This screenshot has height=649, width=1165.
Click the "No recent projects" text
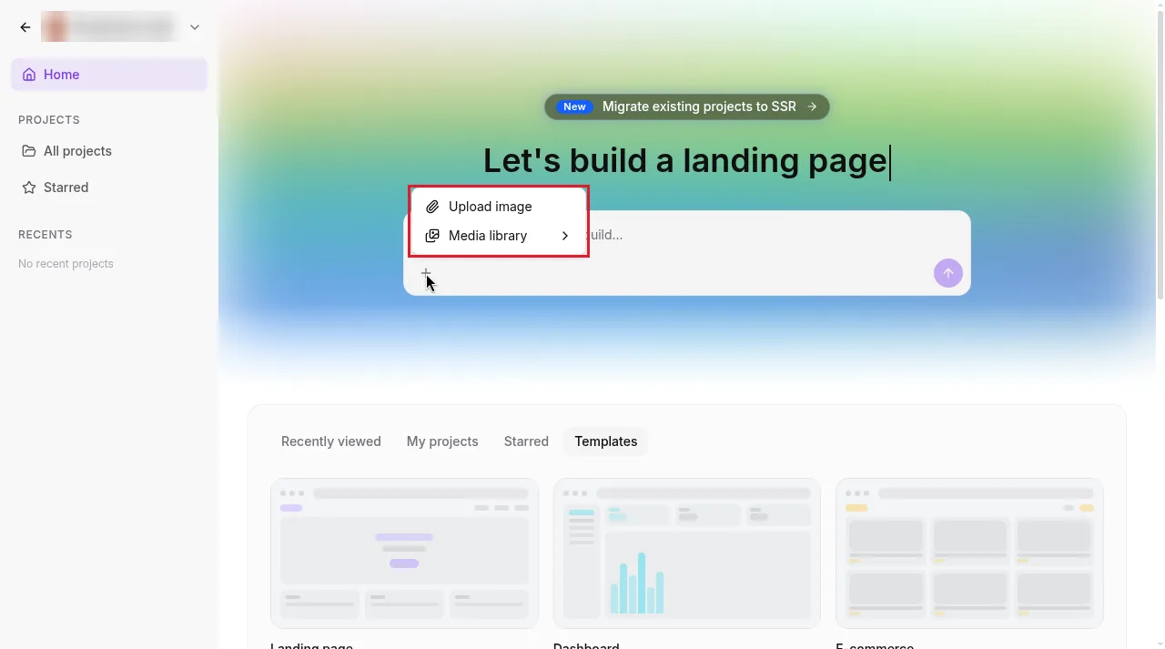[x=66, y=264]
